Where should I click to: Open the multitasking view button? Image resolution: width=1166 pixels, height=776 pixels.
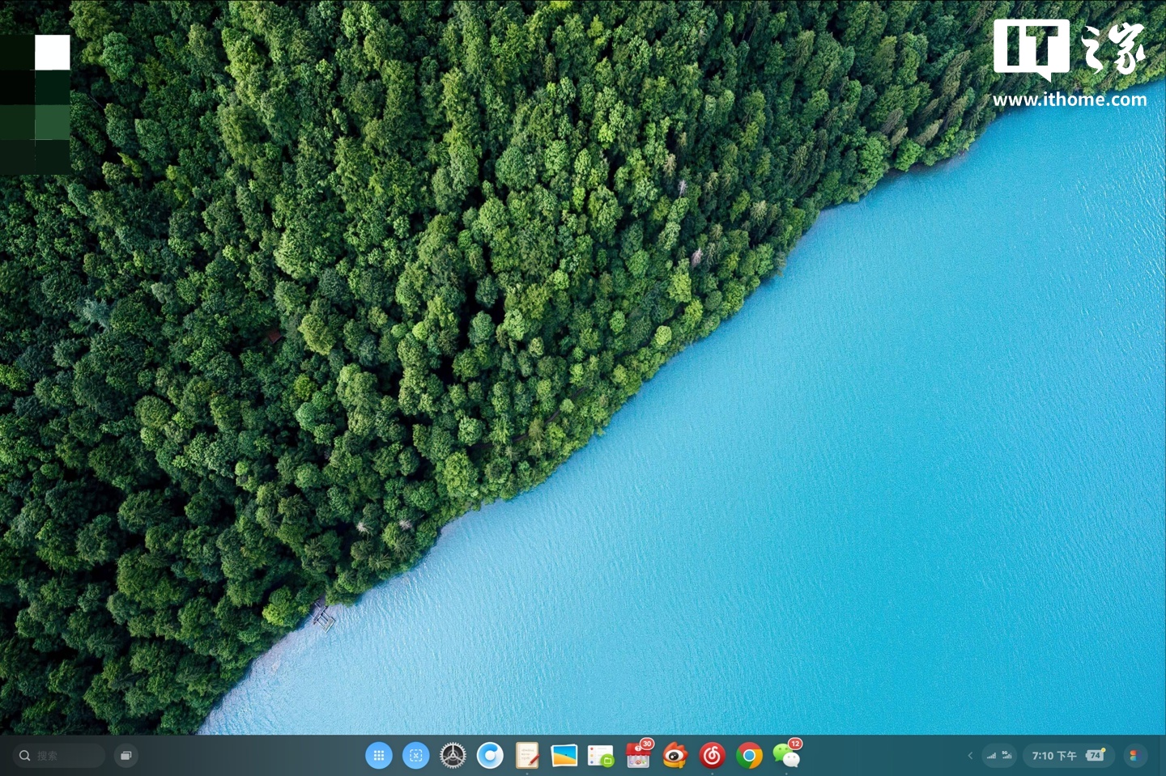[126, 756]
